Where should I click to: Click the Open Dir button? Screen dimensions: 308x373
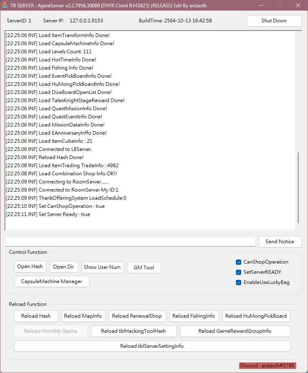click(64, 267)
